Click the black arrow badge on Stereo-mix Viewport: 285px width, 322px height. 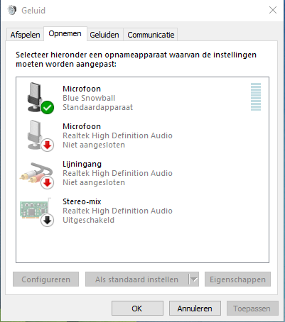48,221
